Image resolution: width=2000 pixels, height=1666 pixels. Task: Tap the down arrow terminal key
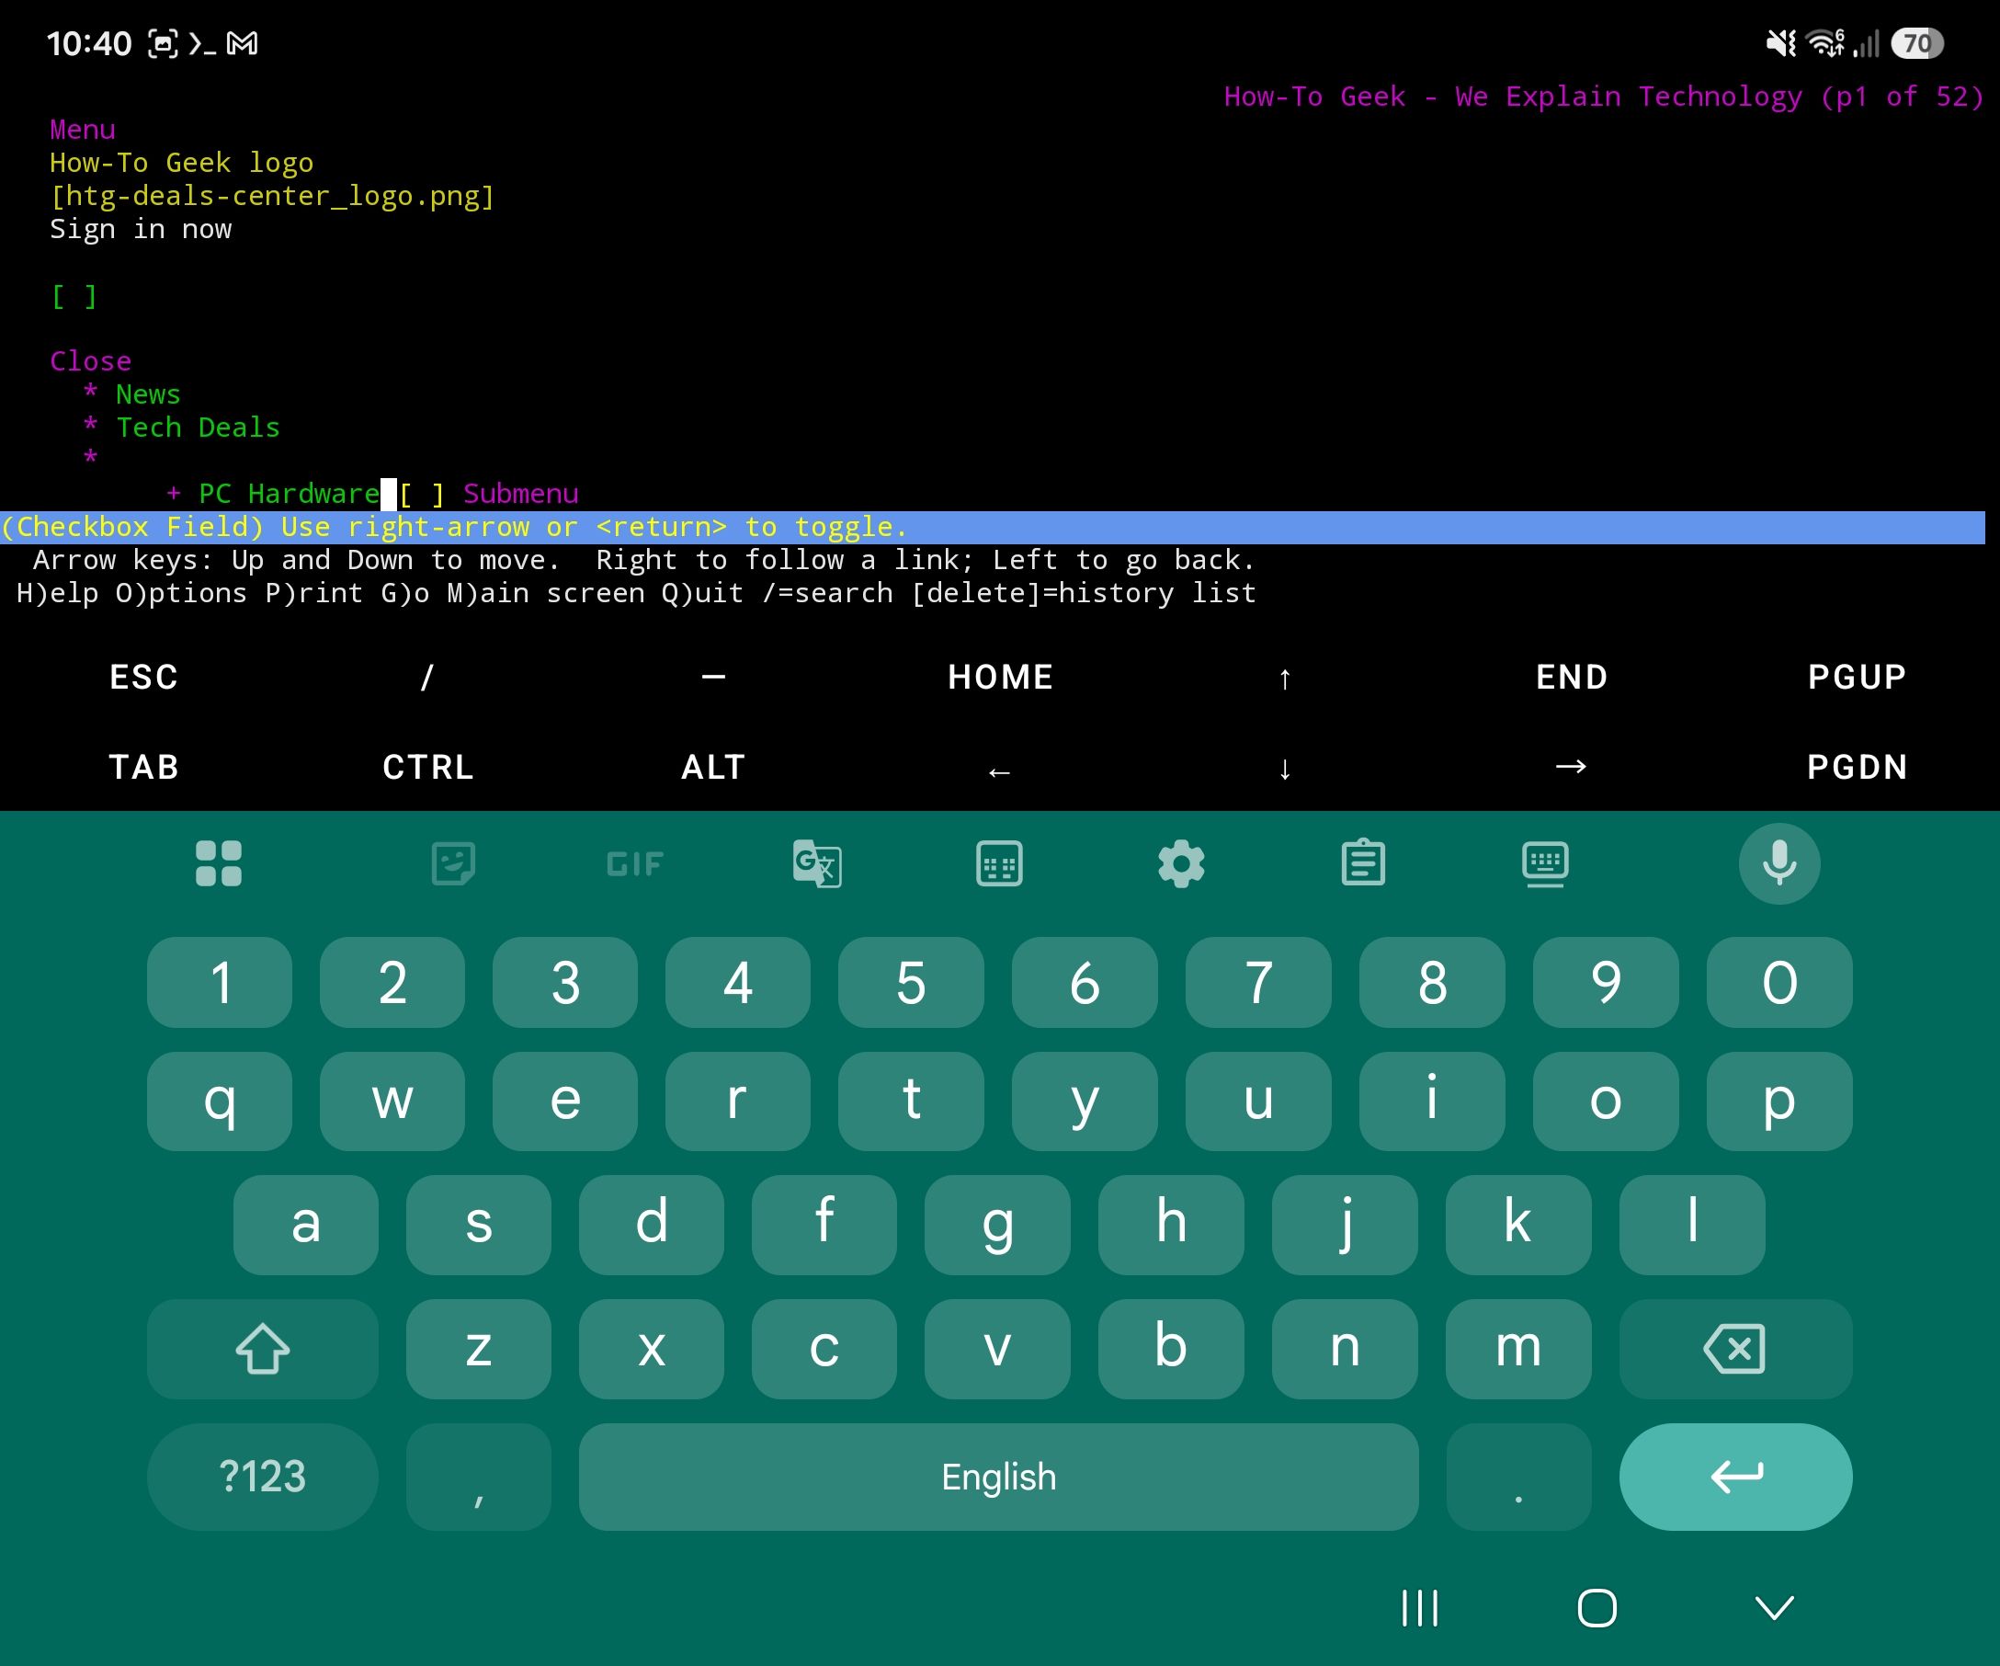tap(1285, 768)
